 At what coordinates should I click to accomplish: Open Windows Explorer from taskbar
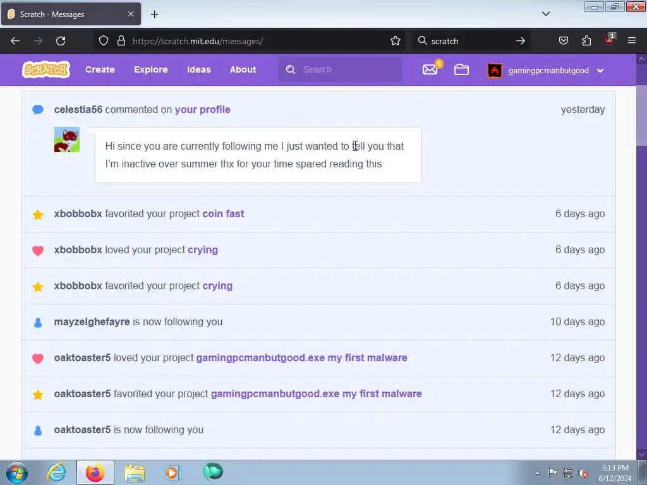(x=135, y=473)
